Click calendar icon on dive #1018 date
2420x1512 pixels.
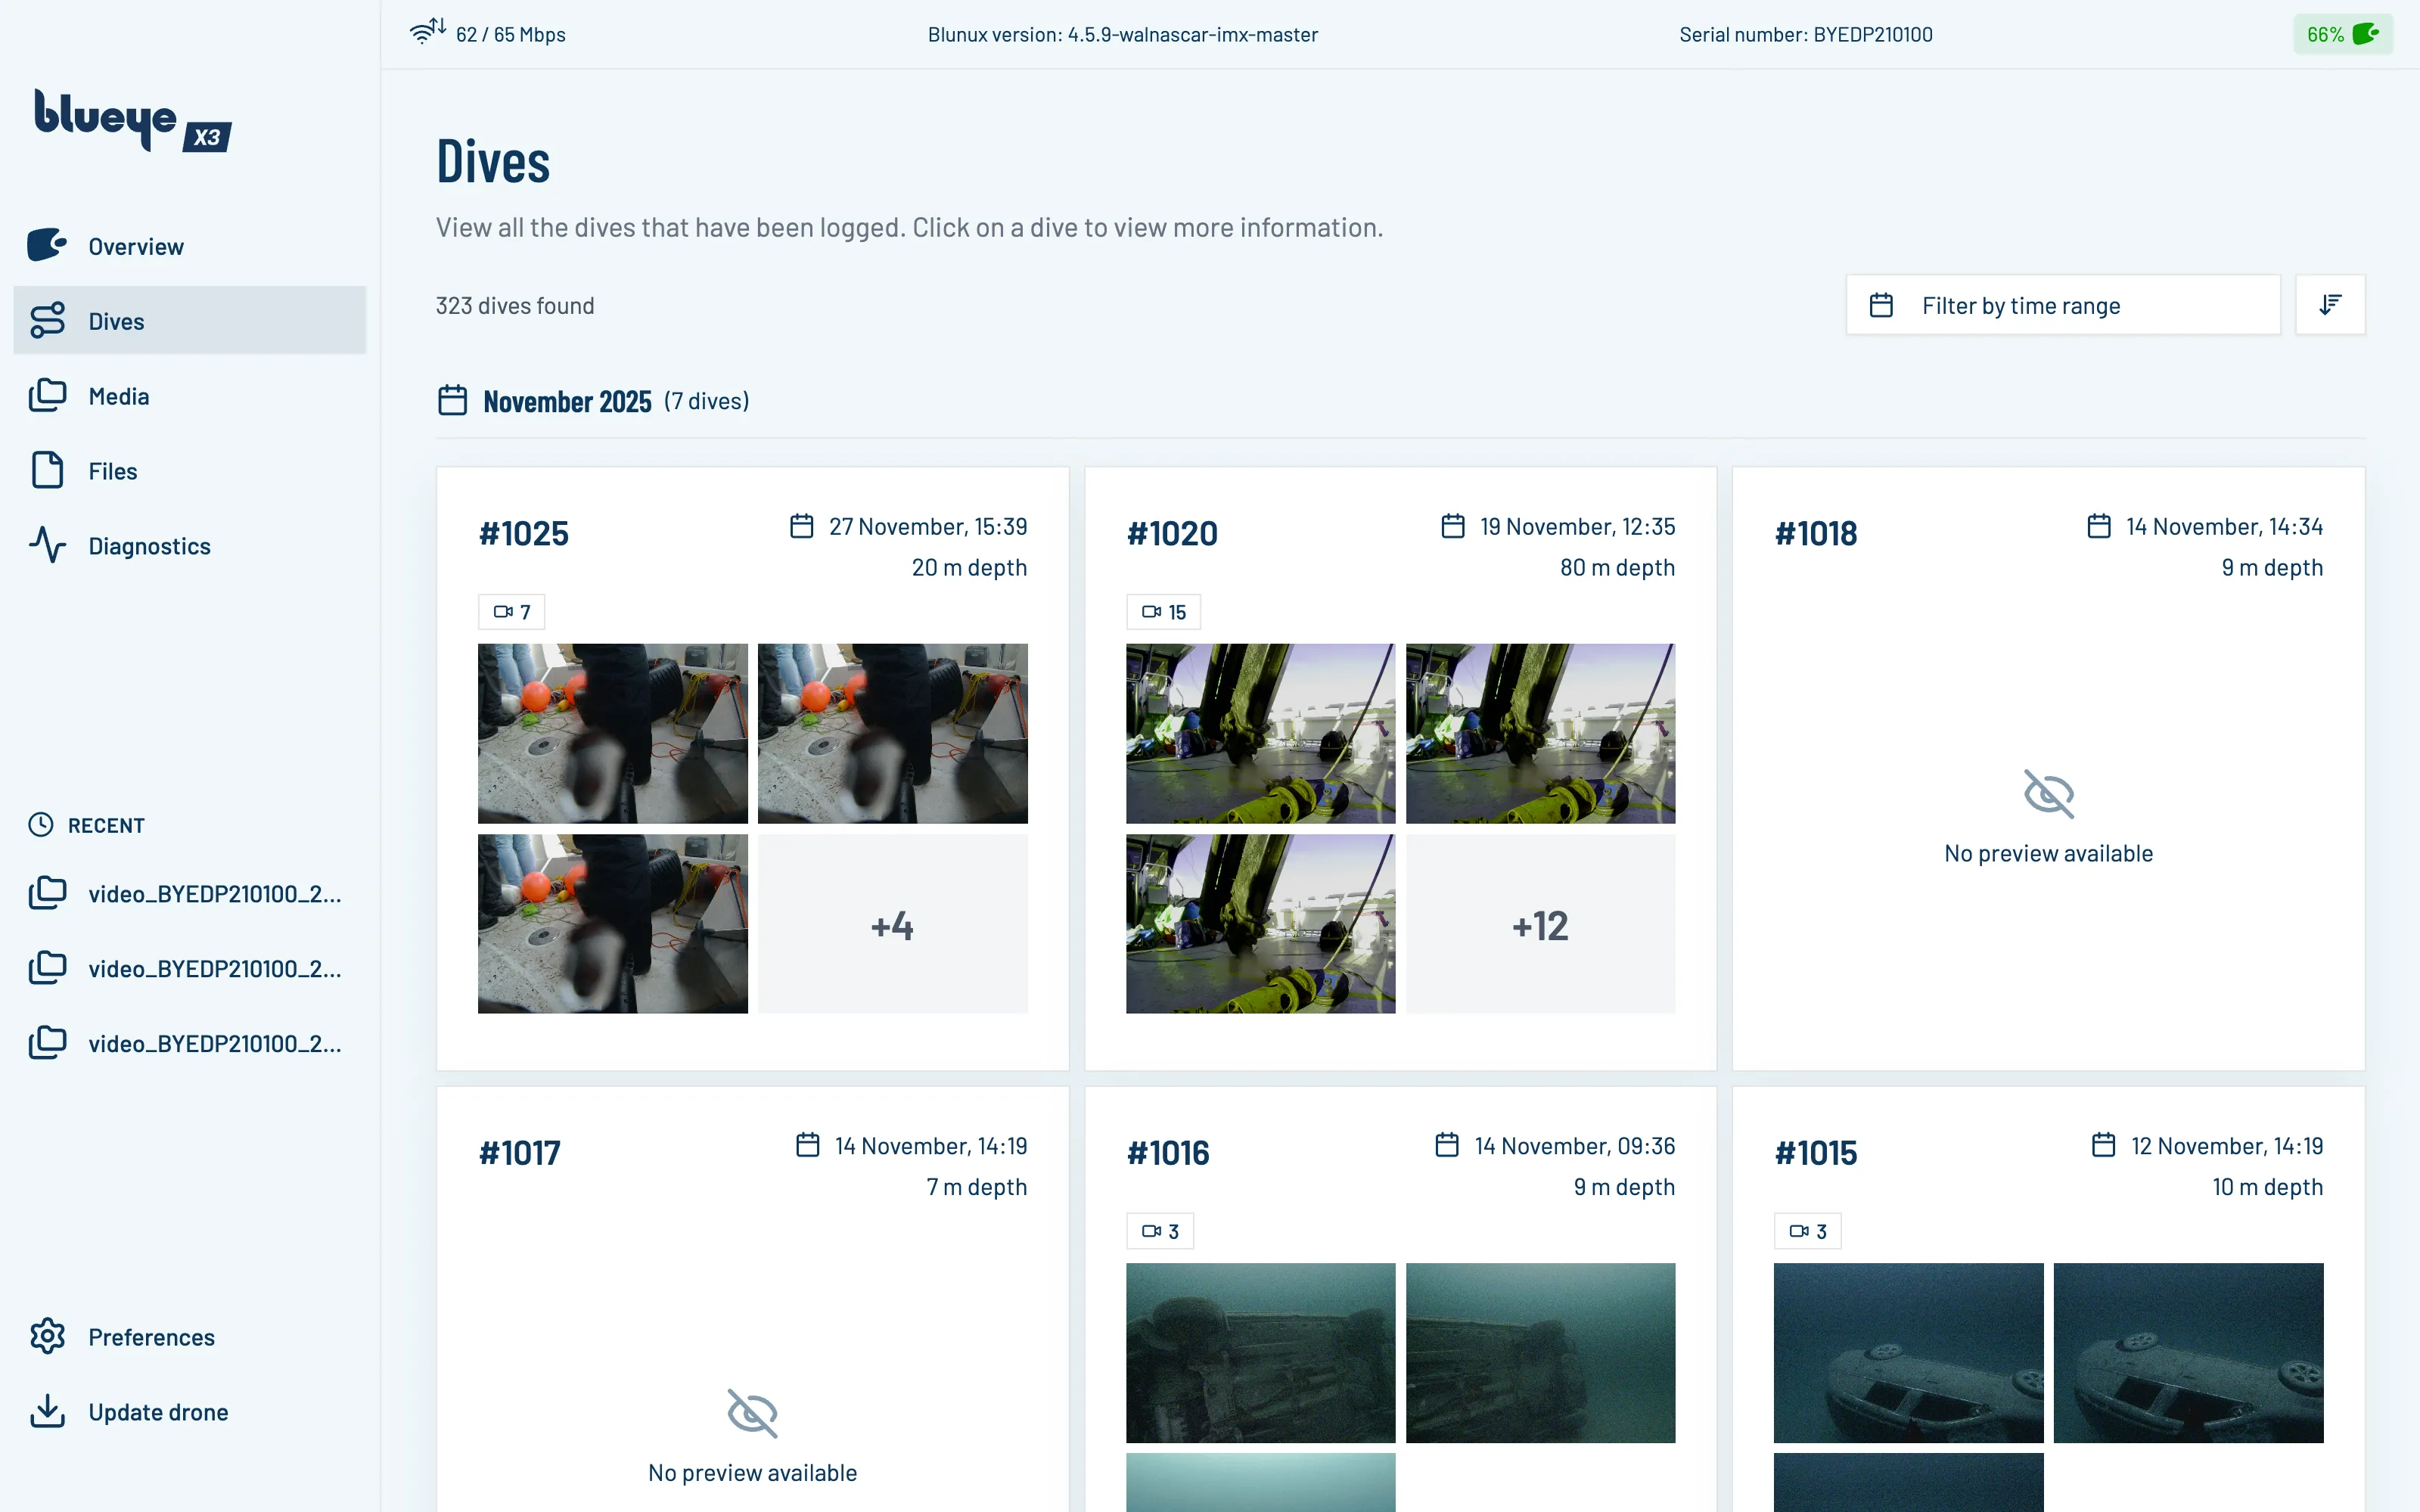[x=2099, y=525]
